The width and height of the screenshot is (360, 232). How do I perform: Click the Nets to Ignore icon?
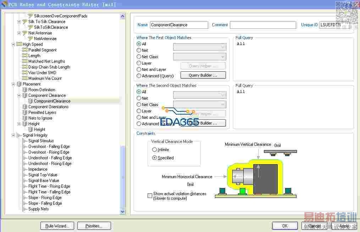25,118
